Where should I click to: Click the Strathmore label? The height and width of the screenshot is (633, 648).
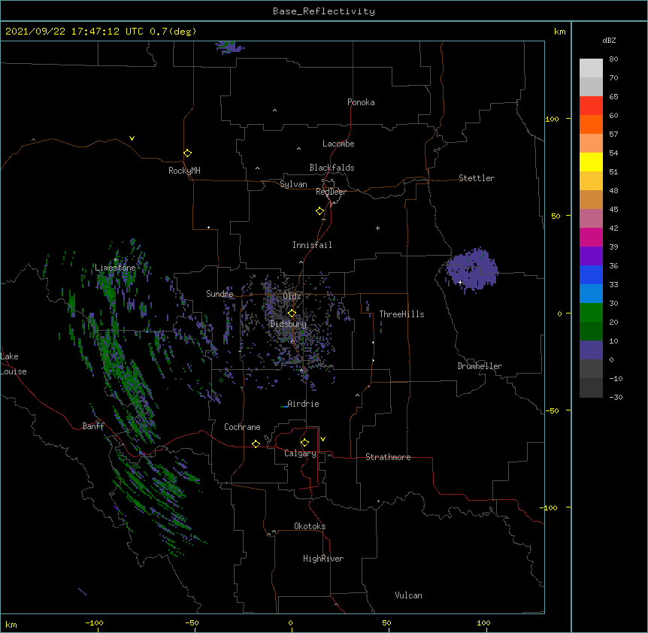pyautogui.click(x=388, y=457)
